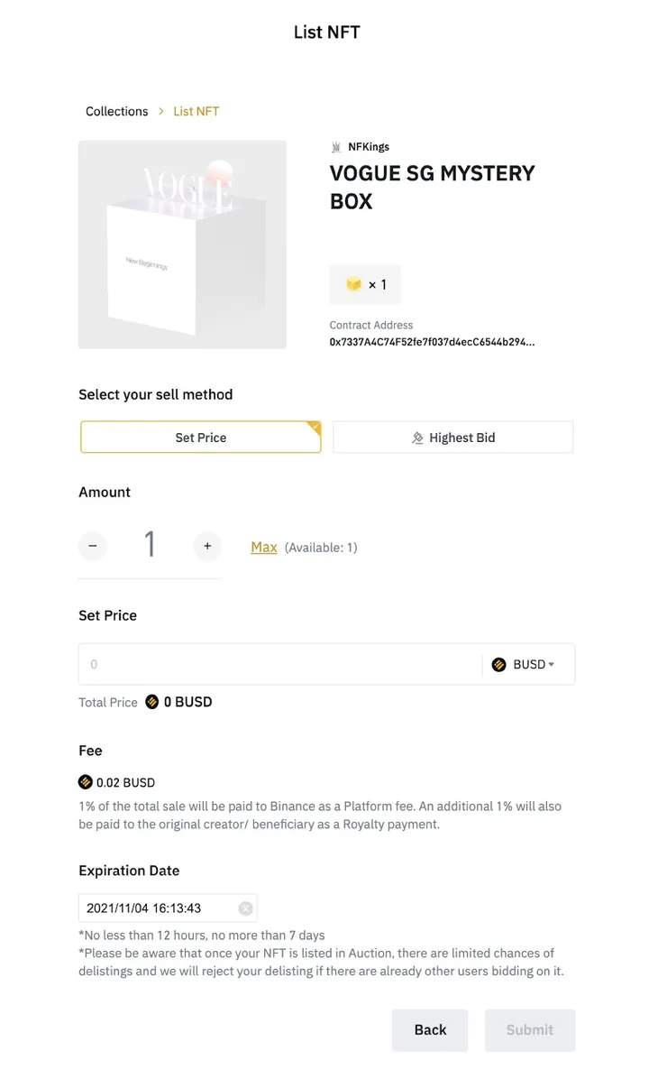Decrease amount with the minus button
Image resolution: width=667 pixels, height=1088 pixels.
92,546
